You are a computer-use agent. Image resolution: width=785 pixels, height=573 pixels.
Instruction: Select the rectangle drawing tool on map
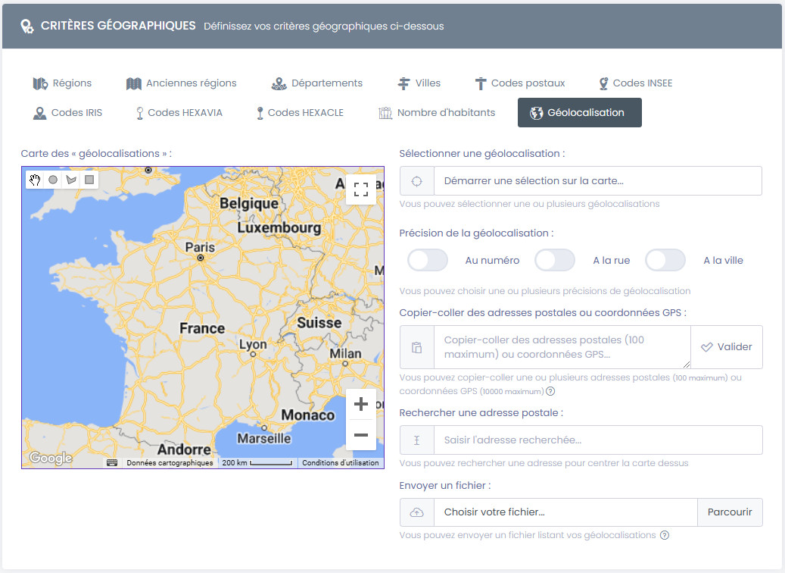(89, 180)
